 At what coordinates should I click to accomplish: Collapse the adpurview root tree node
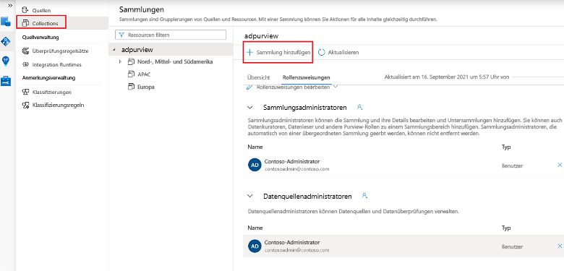114,50
